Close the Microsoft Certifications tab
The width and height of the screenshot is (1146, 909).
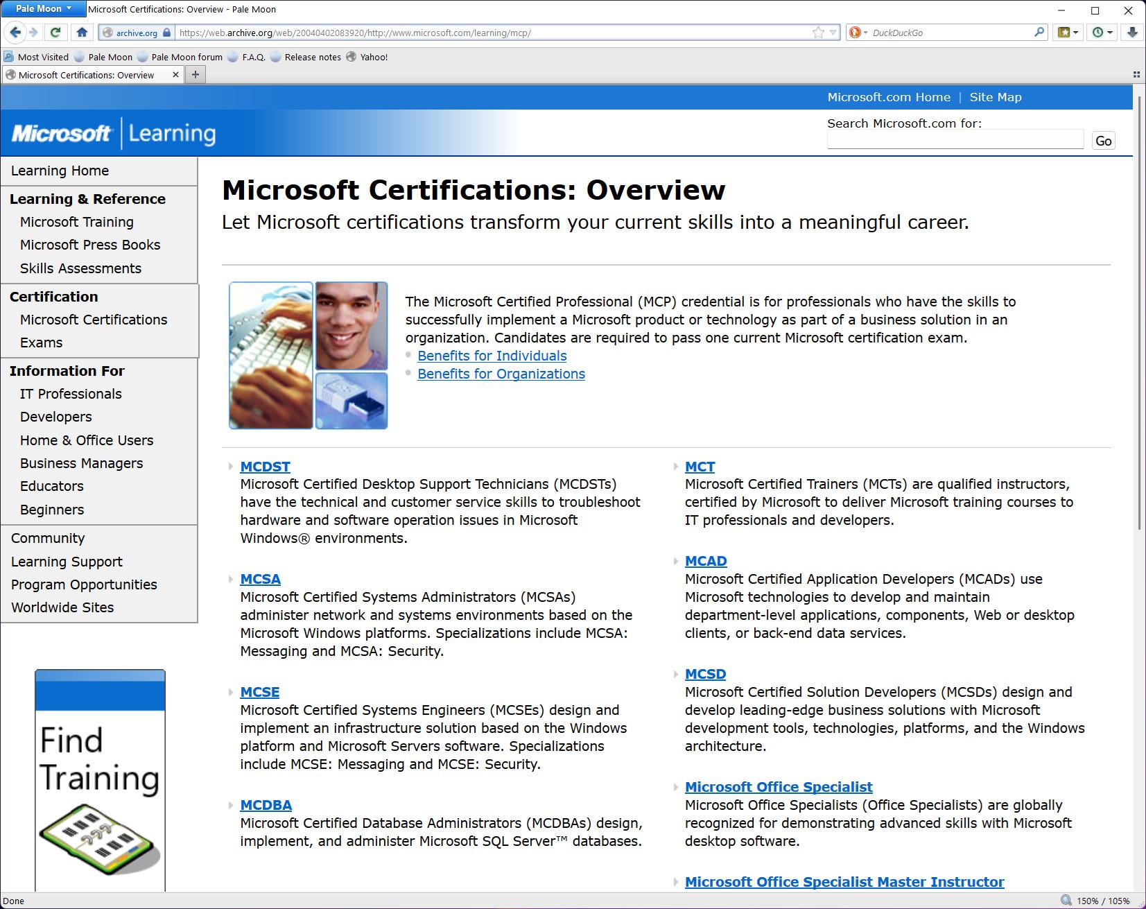pyautogui.click(x=175, y=74)
